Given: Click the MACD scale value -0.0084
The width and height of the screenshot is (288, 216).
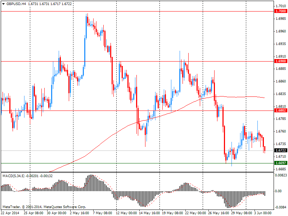Looking at the screenshot, I should [281, 207].
